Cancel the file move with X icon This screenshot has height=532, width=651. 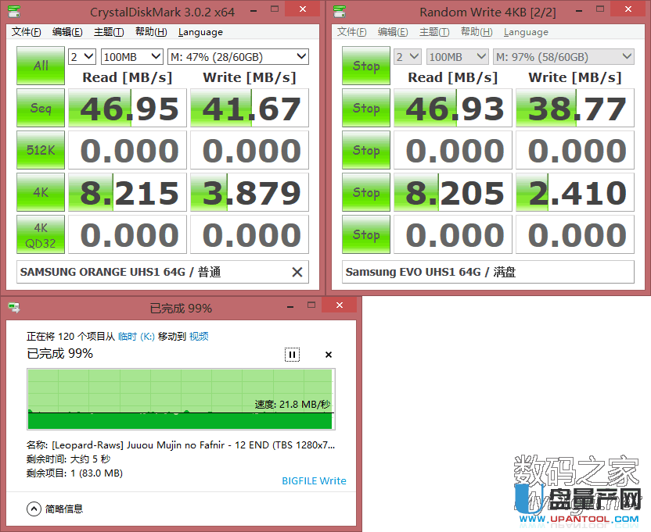tap(329, 355)
